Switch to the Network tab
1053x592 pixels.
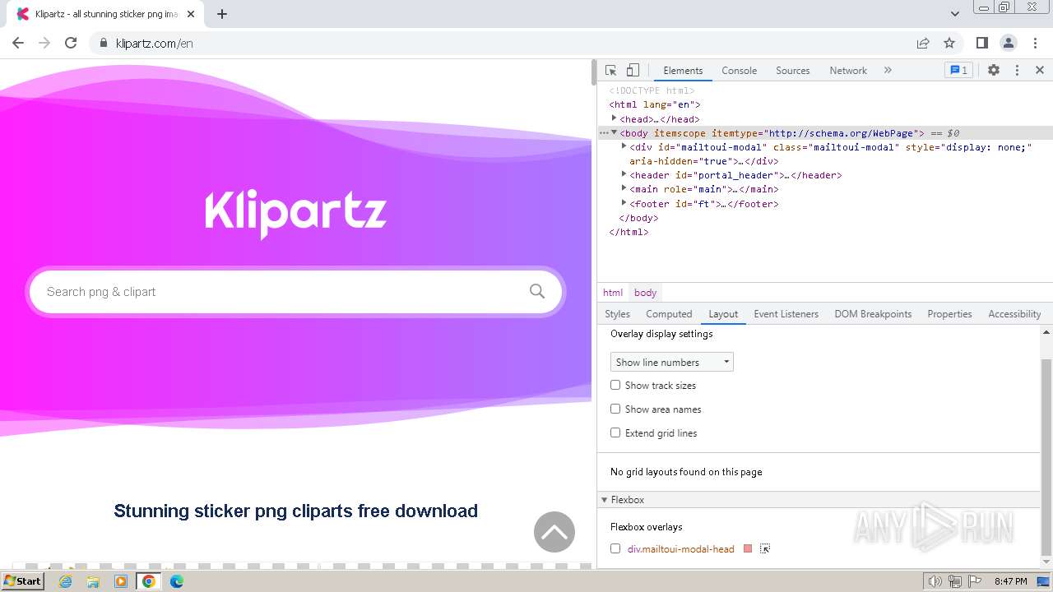[x=848, y=71]
